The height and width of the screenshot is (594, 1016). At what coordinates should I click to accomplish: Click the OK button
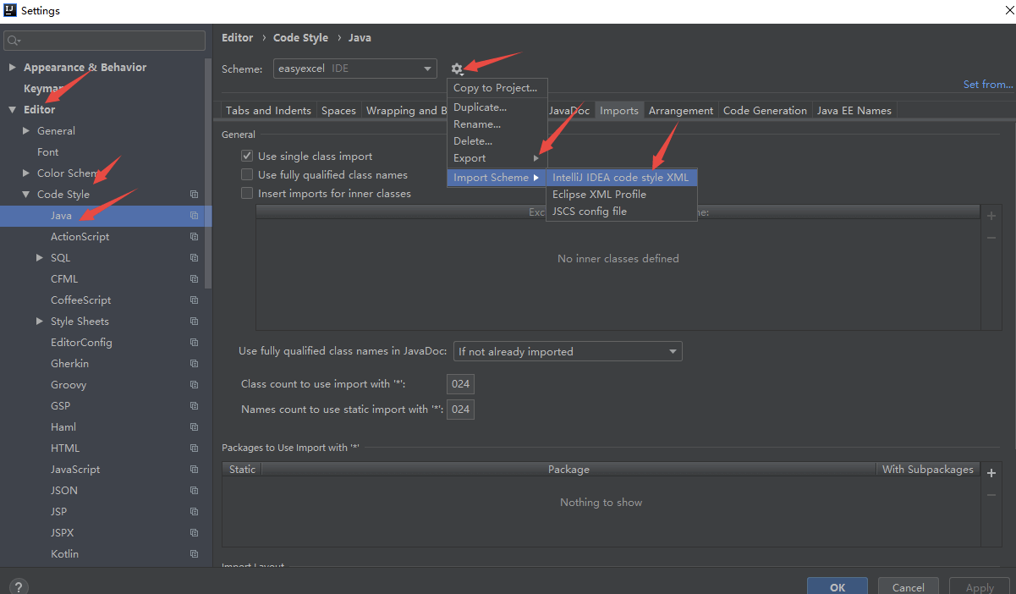pyautogui.click(x=838, y=587)
